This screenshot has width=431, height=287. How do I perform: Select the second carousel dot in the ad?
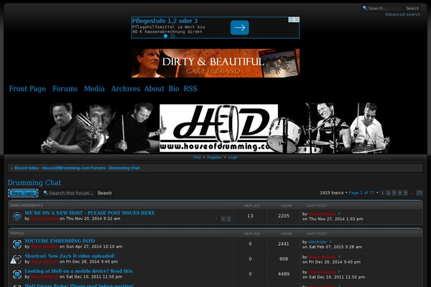point(172,36)
